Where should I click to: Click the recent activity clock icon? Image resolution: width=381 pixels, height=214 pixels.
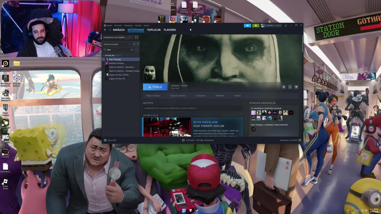click(134, 44)
